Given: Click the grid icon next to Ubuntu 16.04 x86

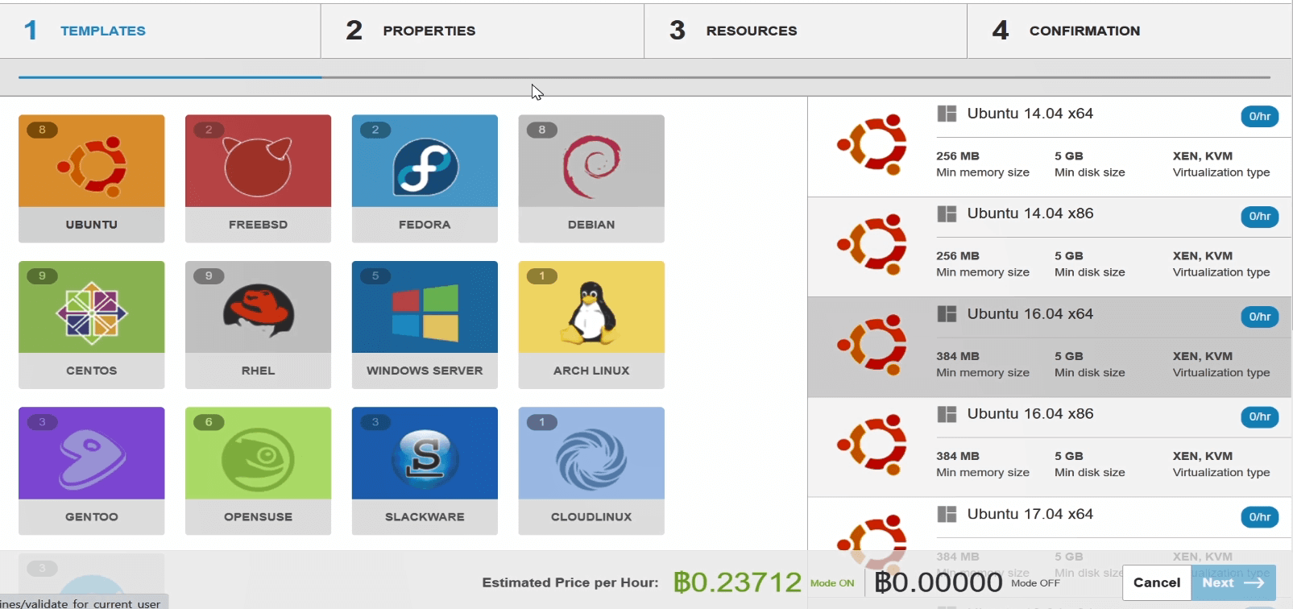Looking at the screenshot, I should tap(947, 414).
